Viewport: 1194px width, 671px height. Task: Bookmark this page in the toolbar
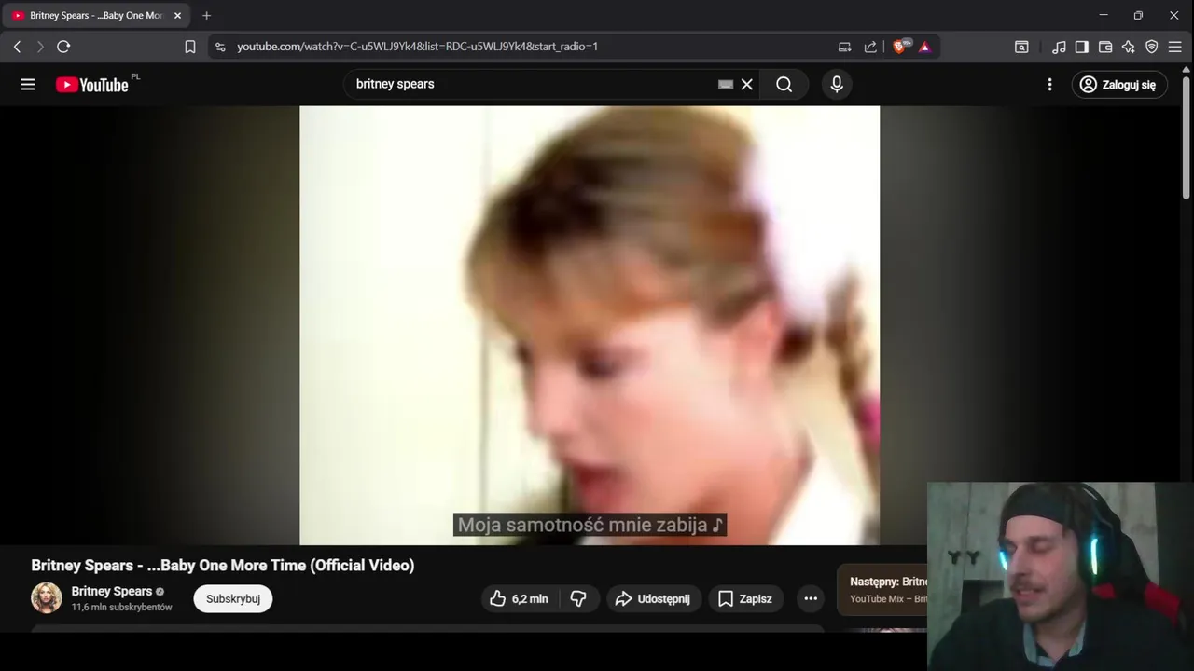click(x=190, y=47)
